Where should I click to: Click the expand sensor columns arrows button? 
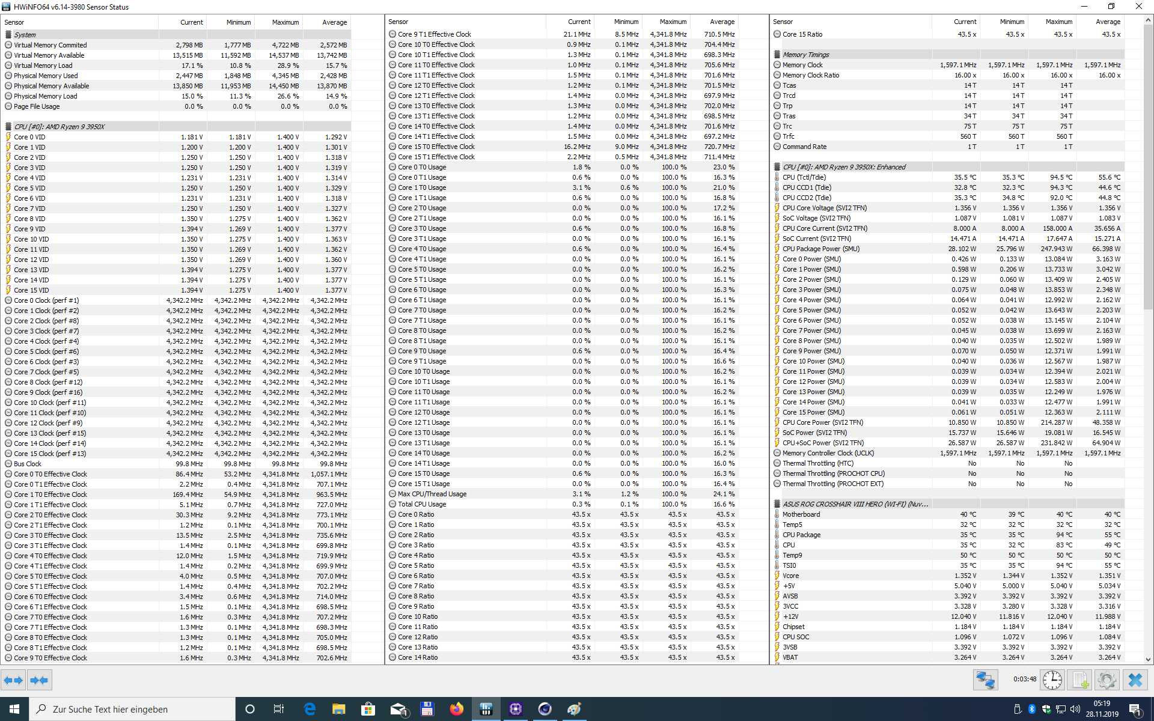pyautogui.click(x=13, y=680)
